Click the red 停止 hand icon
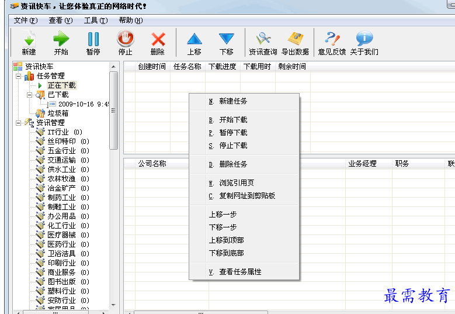 click(x=126, y=39)
